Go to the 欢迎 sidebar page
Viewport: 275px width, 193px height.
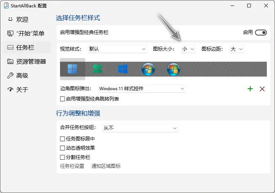point(27,19)
